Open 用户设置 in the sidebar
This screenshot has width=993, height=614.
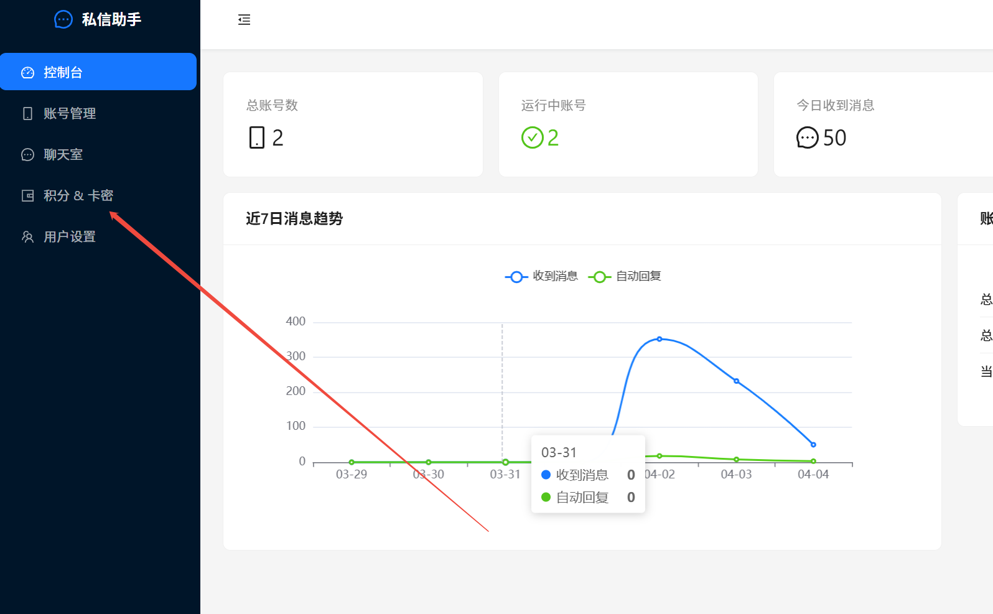coord(69,236)
